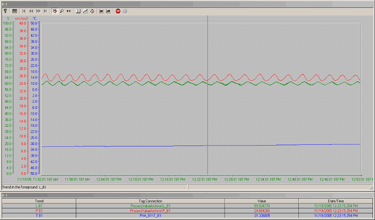Open the time range selection icon
Viewport: 375px width, 220px height.
[92, 11]
